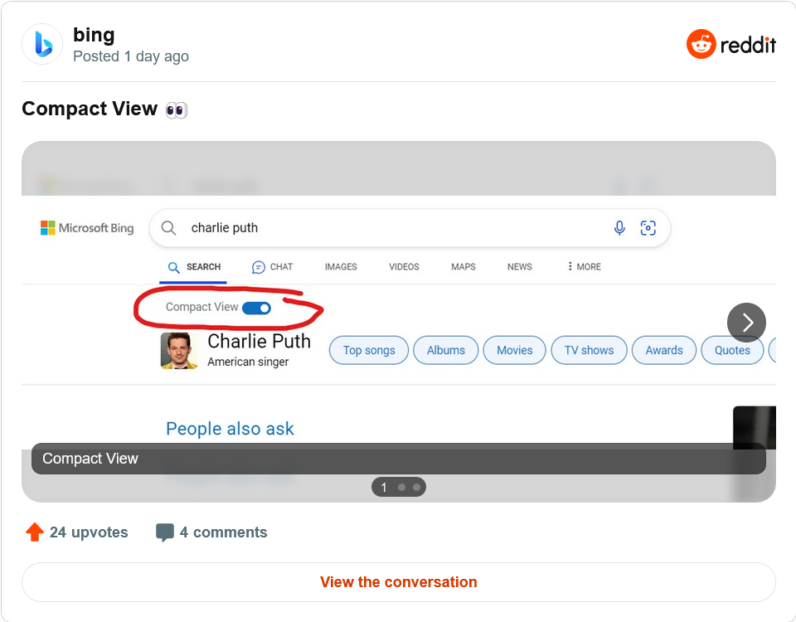Click the Top songs chip
The width and height of the screenshot is (796, 622).
(369, 350)
